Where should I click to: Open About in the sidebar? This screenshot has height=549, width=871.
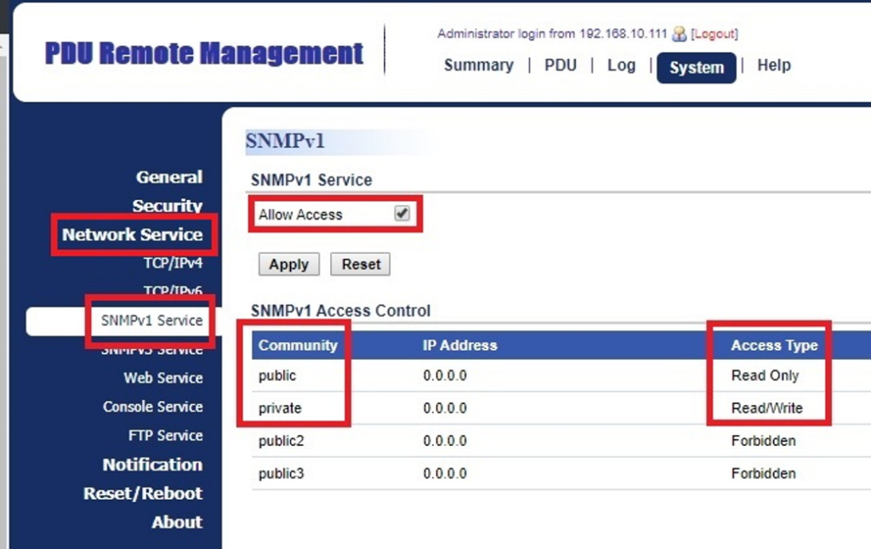coord(177,523)
